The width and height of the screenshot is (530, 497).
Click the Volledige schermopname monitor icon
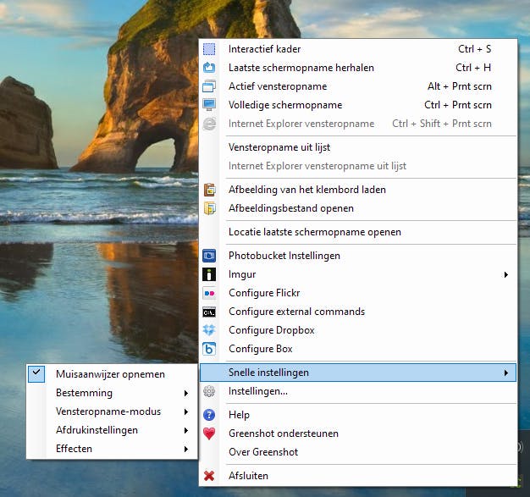(x=209, y=105)
